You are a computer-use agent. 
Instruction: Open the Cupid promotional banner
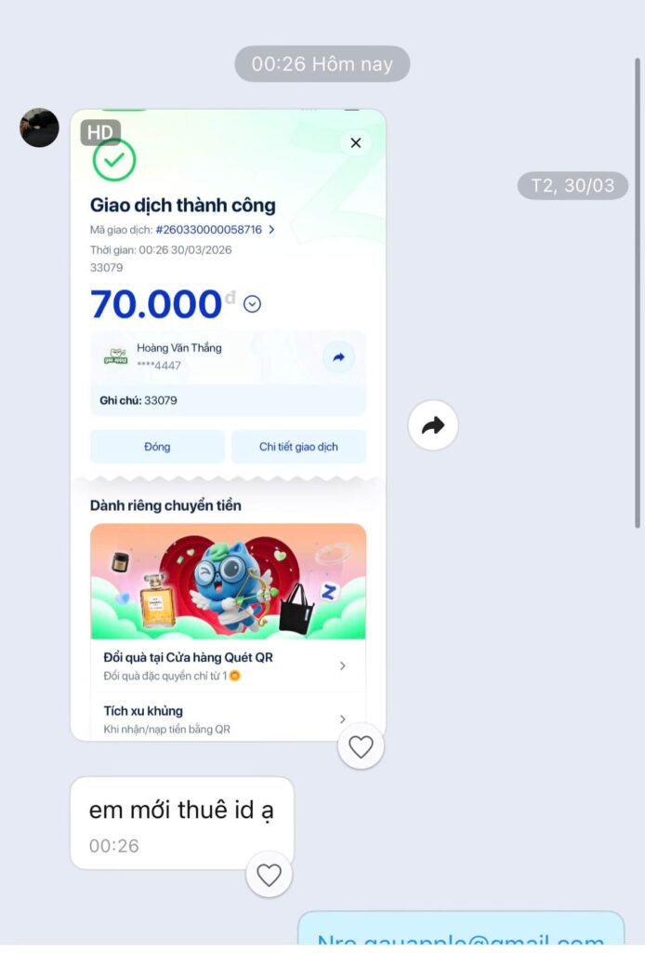pos(228,582)
